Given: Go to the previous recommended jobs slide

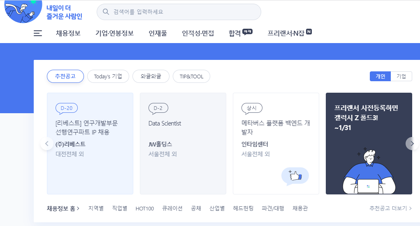Looking at the screenshot, I should coord(46,144).
